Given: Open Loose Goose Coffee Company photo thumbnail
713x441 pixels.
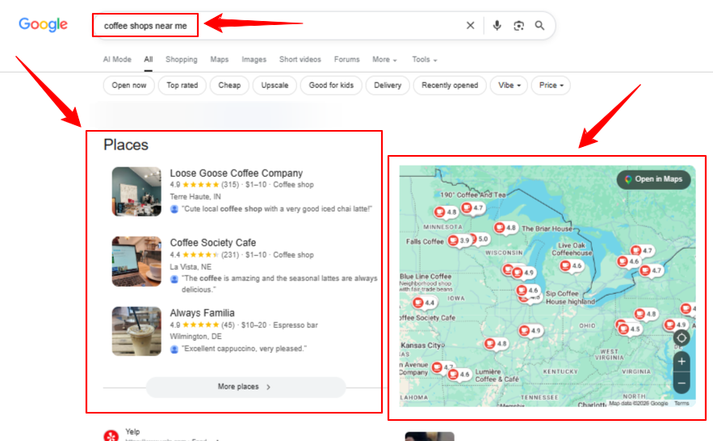Looking at the screenshot, I should click(136, 191).
